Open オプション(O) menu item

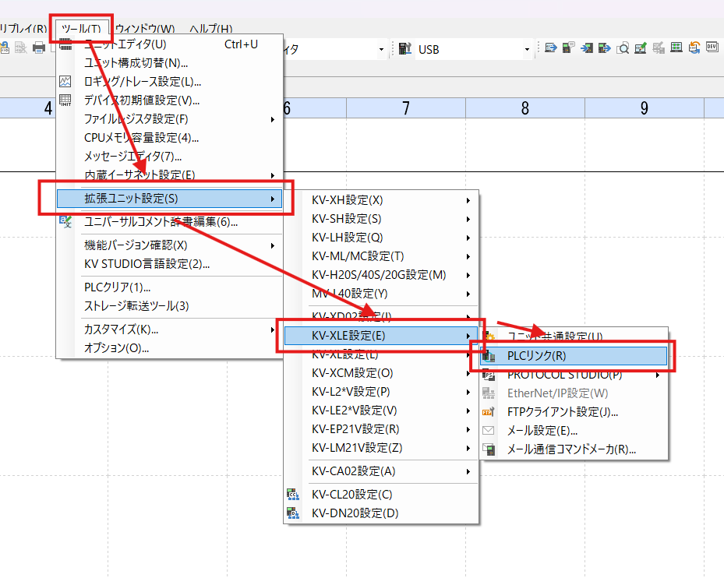pyautogui.click(x=169, y=348)
